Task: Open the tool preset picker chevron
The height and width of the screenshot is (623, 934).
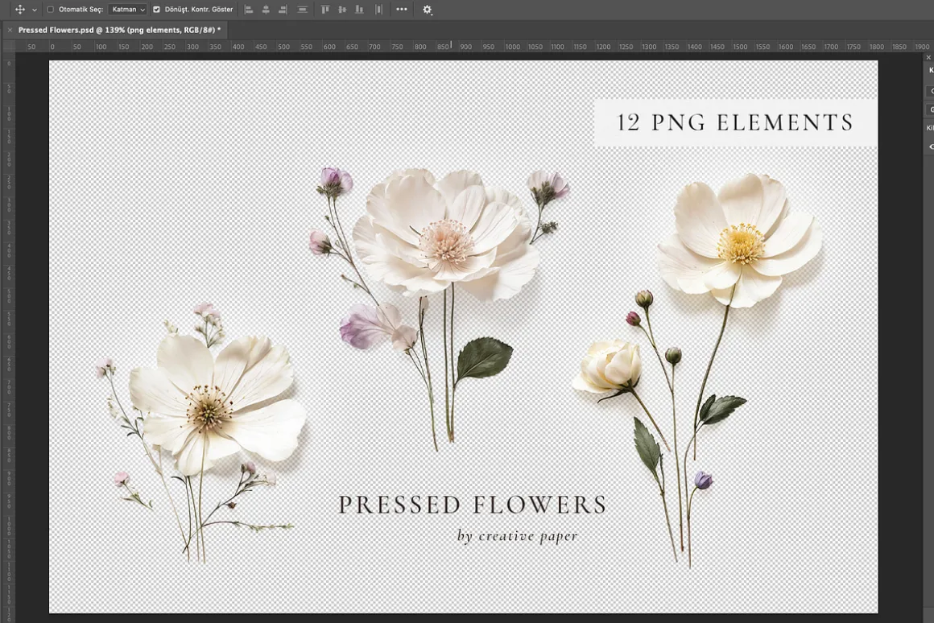Action: 35,10
